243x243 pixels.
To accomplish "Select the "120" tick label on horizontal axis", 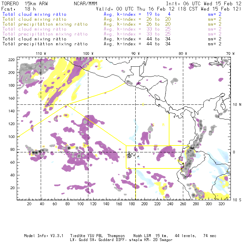I will [93, 204].
